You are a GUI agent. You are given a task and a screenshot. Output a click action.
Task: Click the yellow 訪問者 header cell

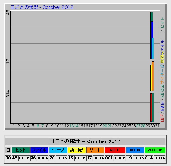pyautogui.click(x=76, y=150)
